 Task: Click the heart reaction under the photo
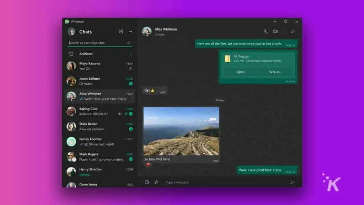point(148,164)
